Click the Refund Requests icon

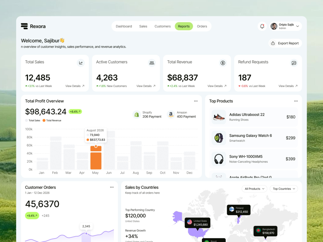(294, 63)
